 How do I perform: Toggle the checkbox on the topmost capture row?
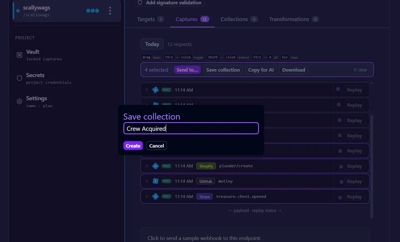[338, 89]
